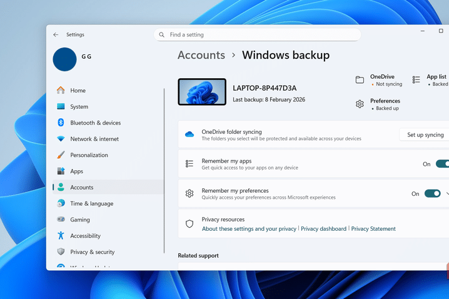
Task: Open the G G profile avatar
Action: coord(64,59)
